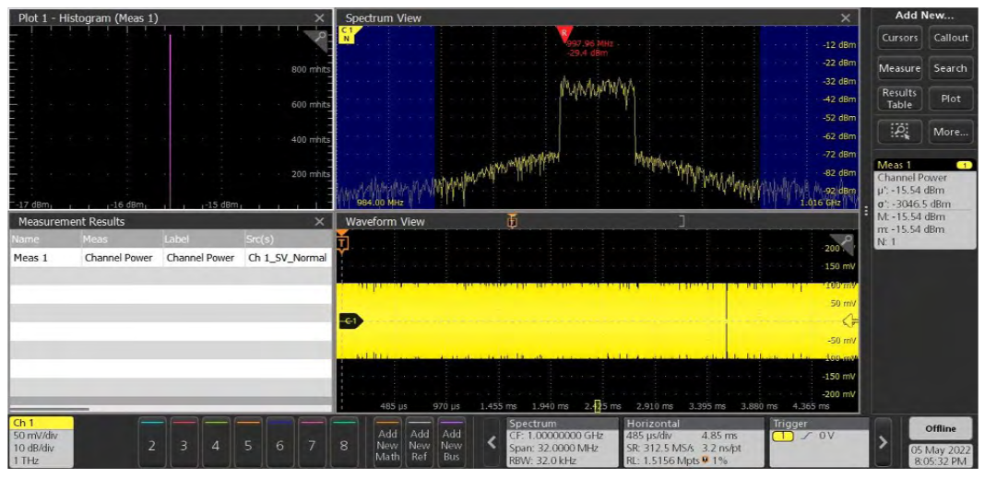Open the Results Table
Image resolution: width=985 pixels, height=478 pixels.
click(x=899, y=99)
